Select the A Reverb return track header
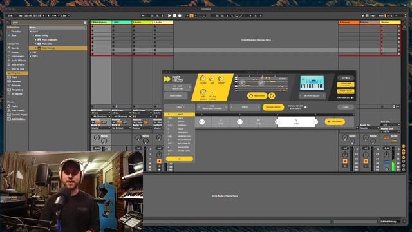The height and width of the screenshot is (232, 412). pos(349,23)
